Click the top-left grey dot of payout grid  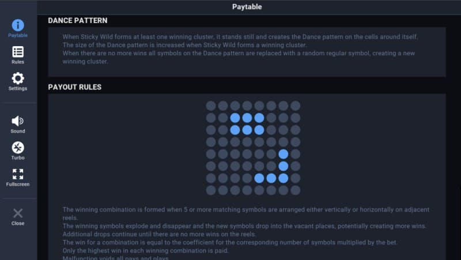pyautogui.click(x=211, y=105)
